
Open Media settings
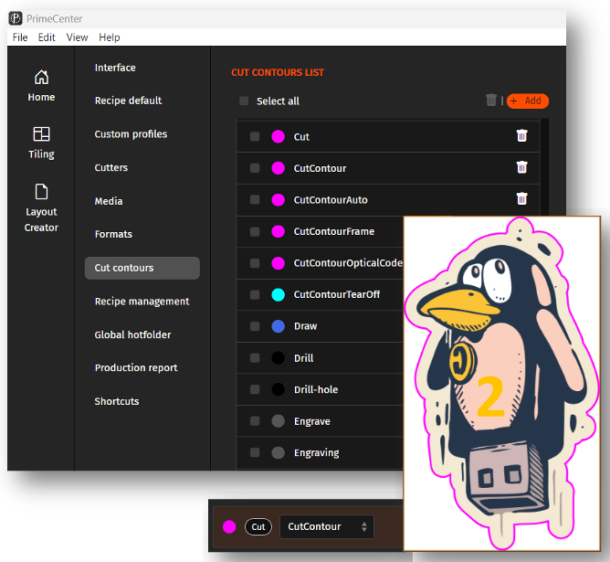109,201
